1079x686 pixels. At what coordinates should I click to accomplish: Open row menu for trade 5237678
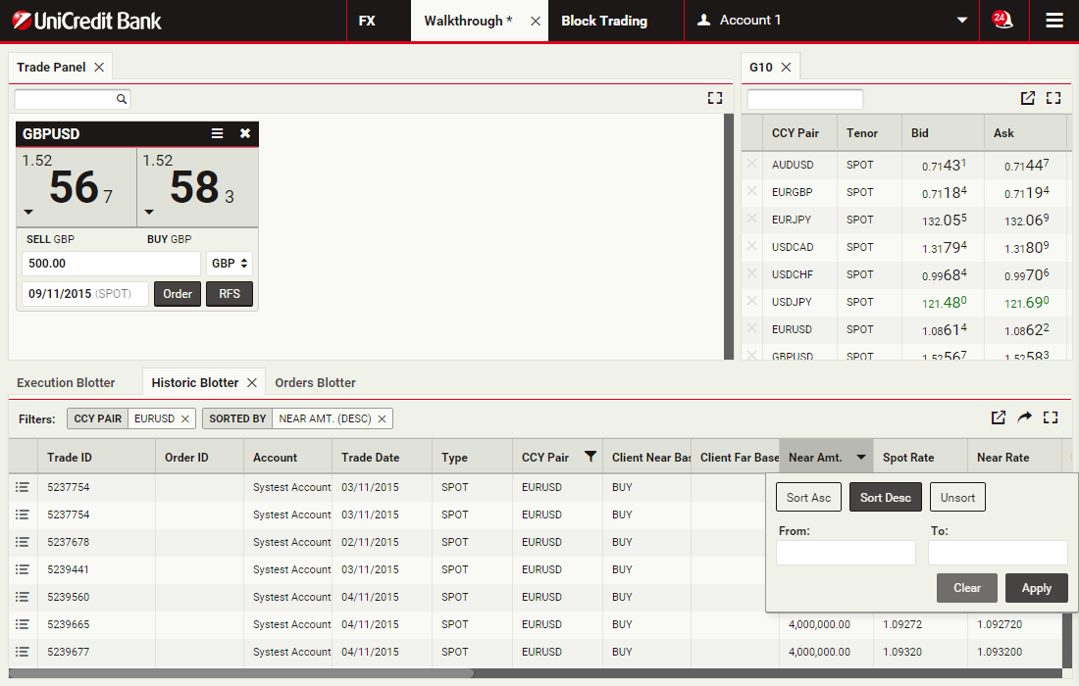click(23, 542)
